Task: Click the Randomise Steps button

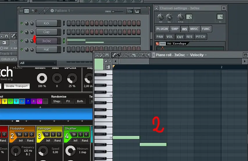Action: pyautogui.click(x=57, y=101)
